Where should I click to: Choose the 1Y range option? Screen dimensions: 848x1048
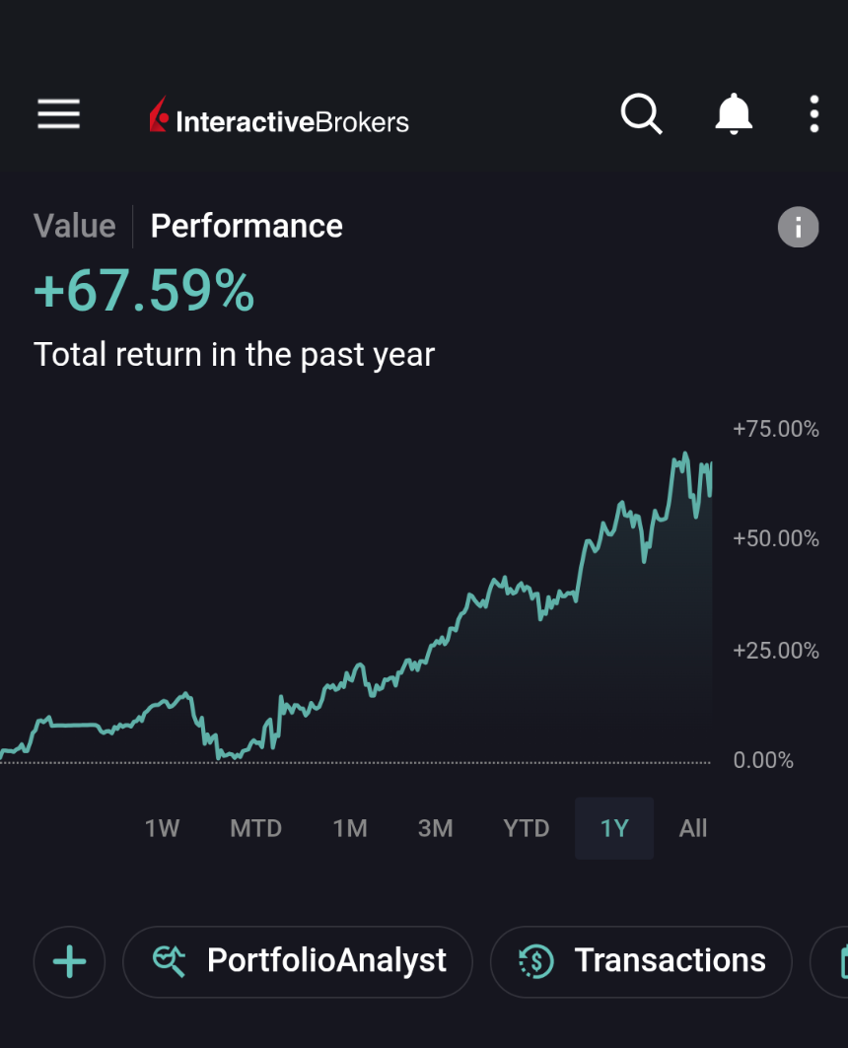click(614, 828)
